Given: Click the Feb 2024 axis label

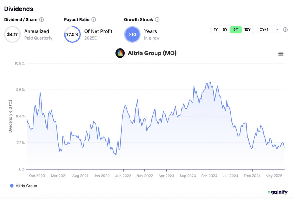Looking at the screenshot, I should [x=209, y=176].
